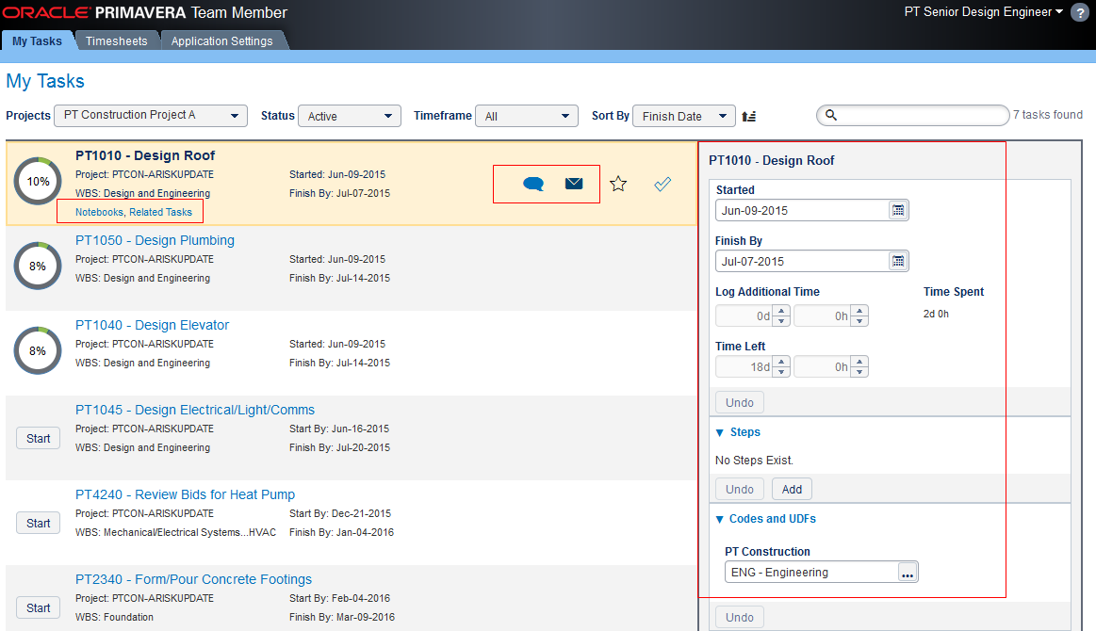
Task: Click the Time Spent value '2d 0h'
Action: tap(936, 314)
